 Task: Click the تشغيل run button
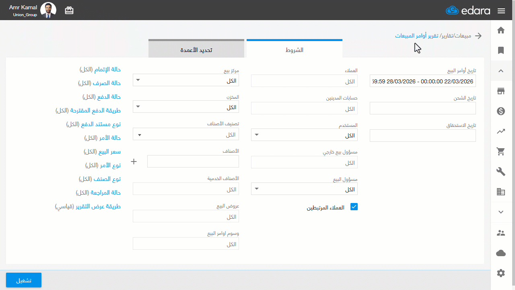(x=24, y=280)
